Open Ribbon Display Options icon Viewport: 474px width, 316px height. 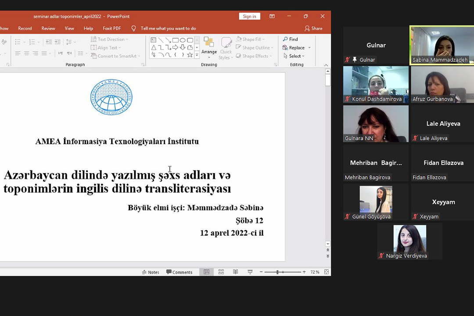click(x=272, y=16)
